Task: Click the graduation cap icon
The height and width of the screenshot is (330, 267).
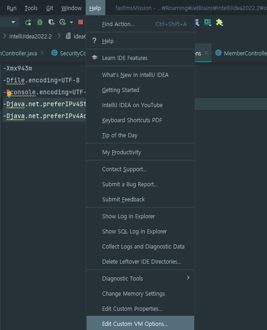Action: [94, 57]
